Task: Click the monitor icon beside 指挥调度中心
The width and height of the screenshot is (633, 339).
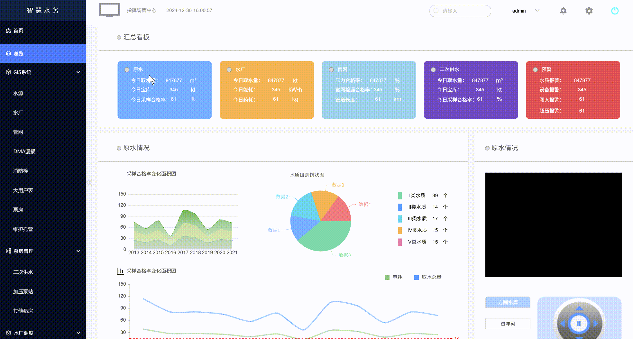Action: point(110,10)
